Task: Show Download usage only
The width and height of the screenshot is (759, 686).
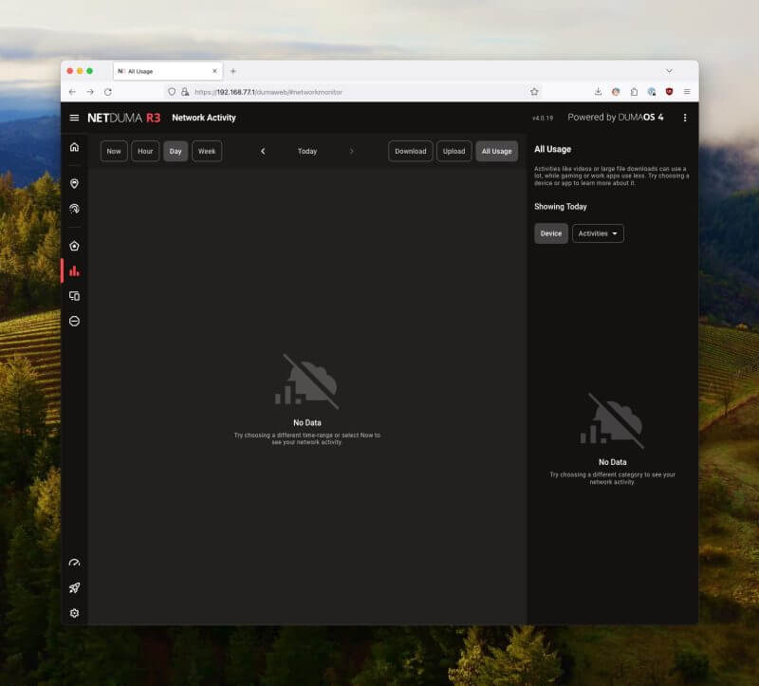Action: point(411,151)
